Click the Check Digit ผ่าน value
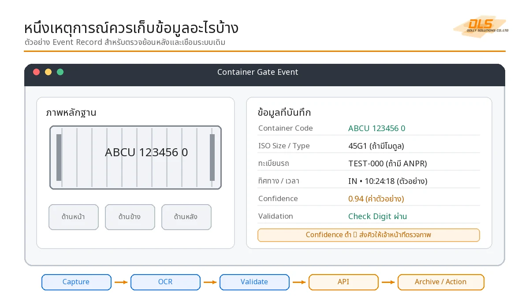This screenshot has width=529, height=297. click(x=377, y=216)
